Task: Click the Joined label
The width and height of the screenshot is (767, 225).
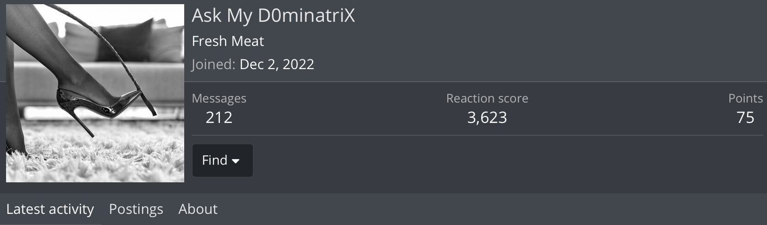Action: (213, 64)
